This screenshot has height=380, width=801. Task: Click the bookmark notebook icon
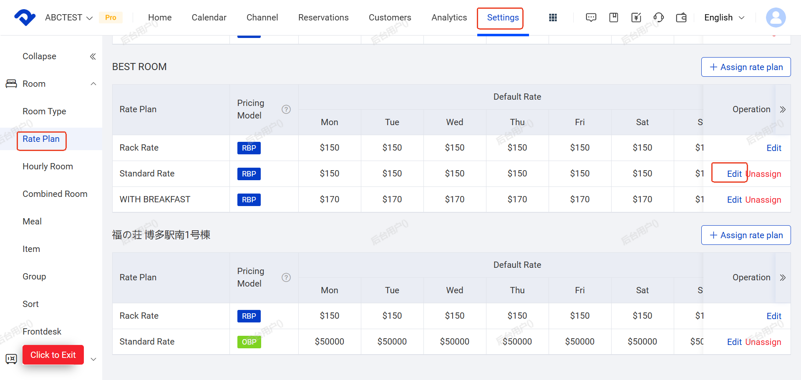point(614,18)
